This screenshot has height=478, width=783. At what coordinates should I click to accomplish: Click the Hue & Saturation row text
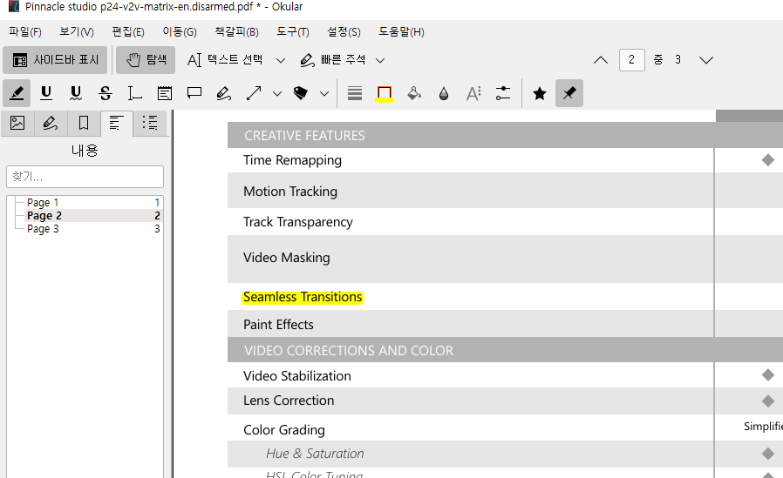[315, 454]
